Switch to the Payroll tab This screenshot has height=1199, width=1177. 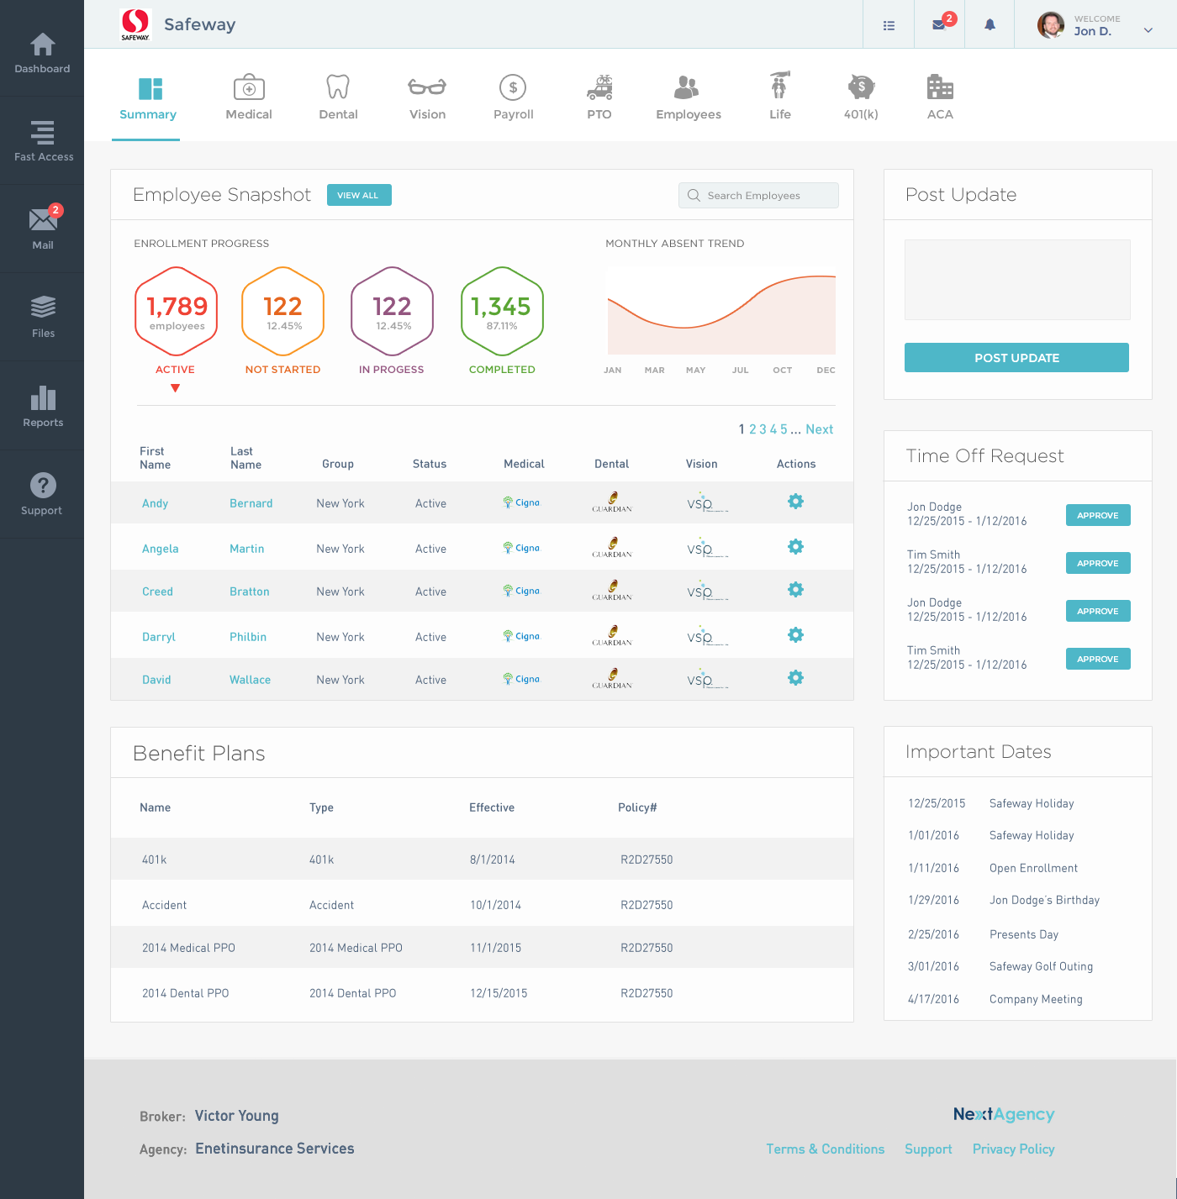click(513, 98)
